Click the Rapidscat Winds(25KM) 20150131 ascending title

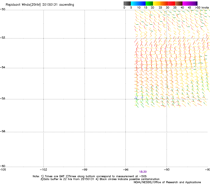40,5
